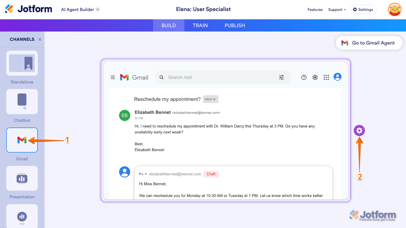Switch to the TRAIN tab

tap(200, 25)
